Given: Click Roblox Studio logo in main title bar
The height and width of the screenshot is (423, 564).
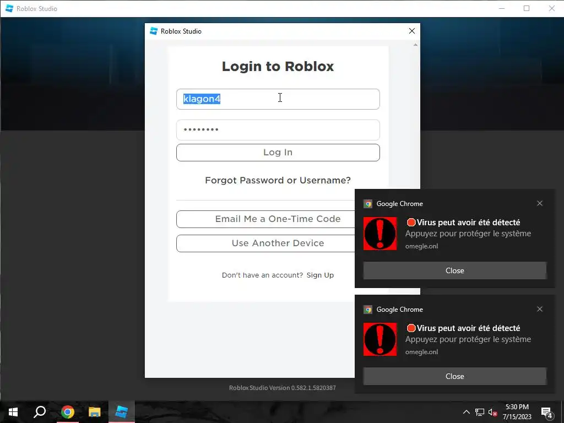Looking at the screenshot, I should (9, 8).
